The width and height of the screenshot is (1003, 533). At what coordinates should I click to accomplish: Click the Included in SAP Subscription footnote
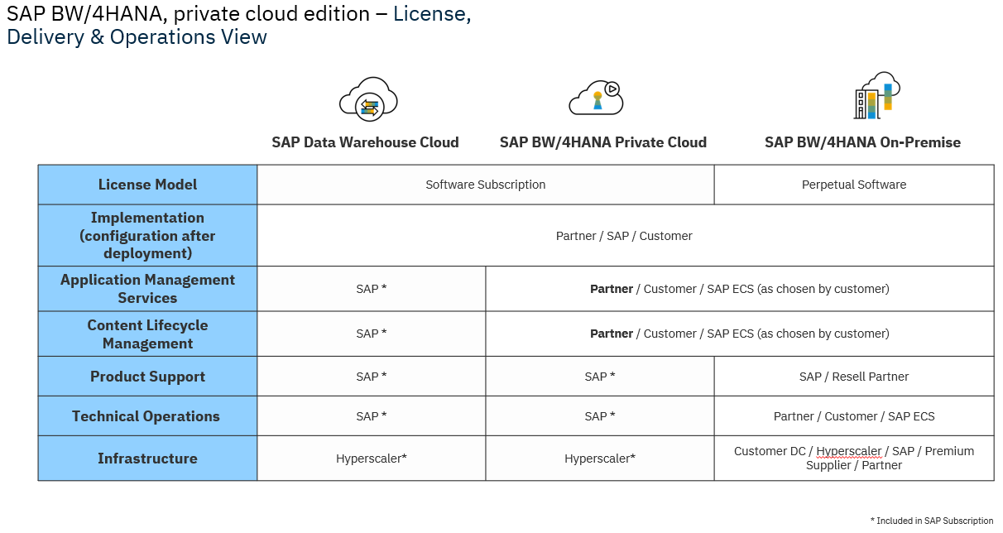point(932,521)
